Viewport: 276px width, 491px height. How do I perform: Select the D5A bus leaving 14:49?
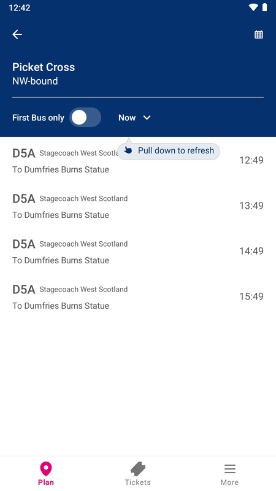click(x=138, y=251)
